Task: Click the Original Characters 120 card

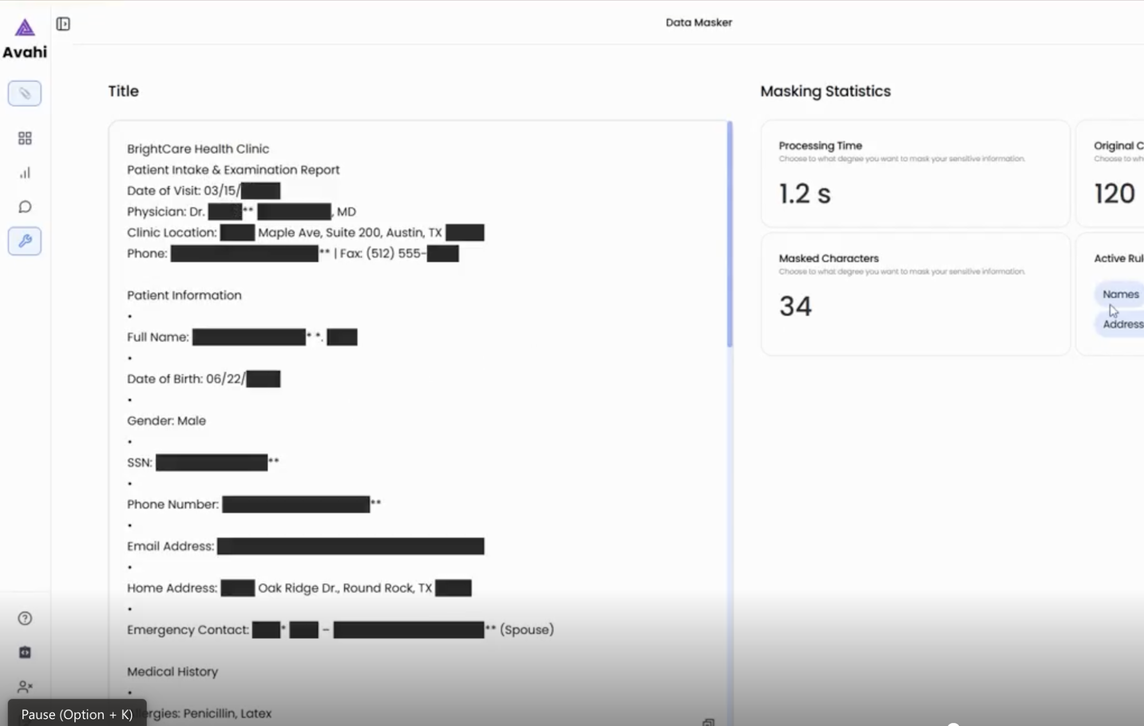Action: 1110,173
